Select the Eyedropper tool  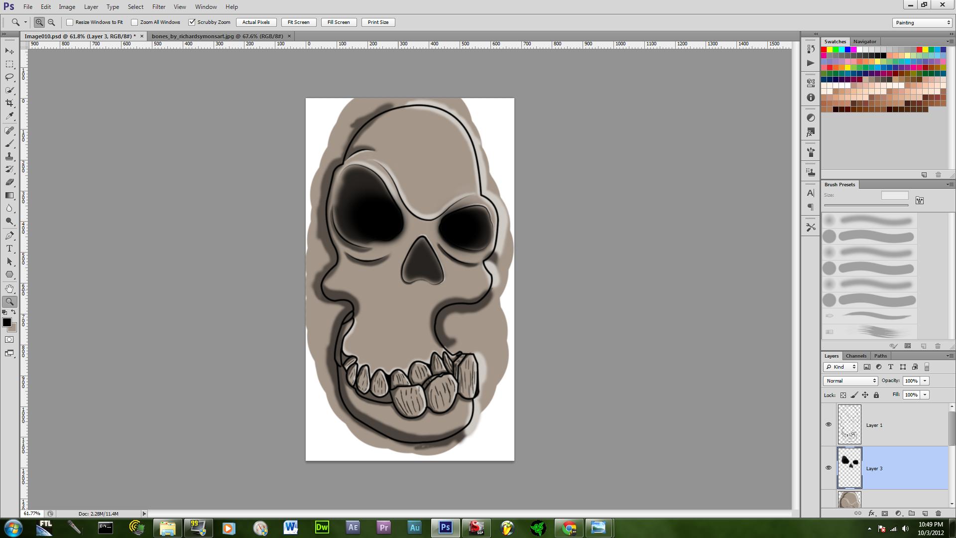point(9,116)
